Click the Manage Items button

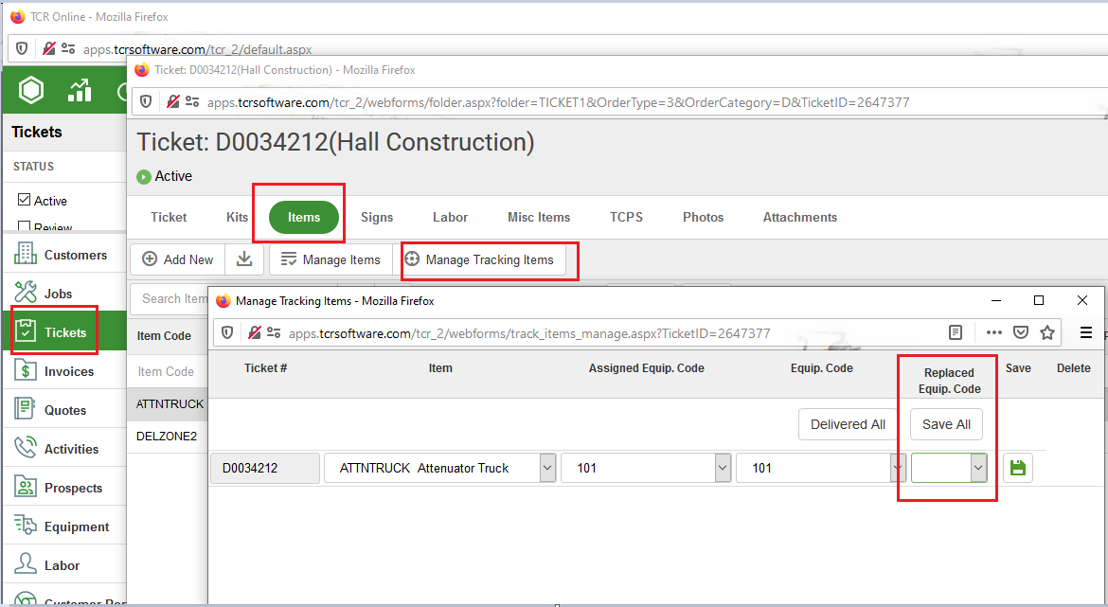tap(331, 259)
